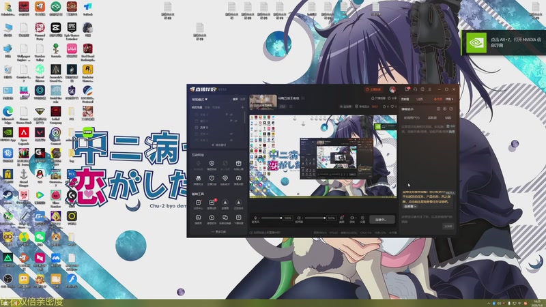
Task: Select the Epic Games Launcher desktop icon
Action: 72,31
